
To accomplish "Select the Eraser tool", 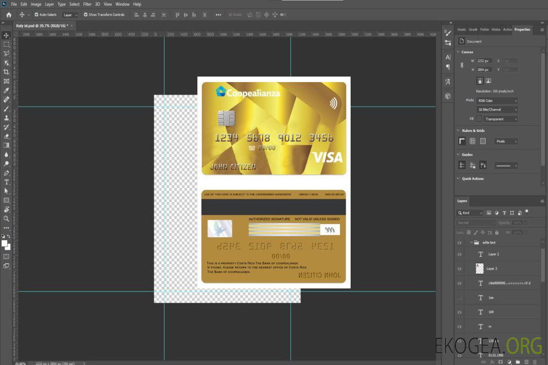I will pyautogui.click(x=6, y=136).
